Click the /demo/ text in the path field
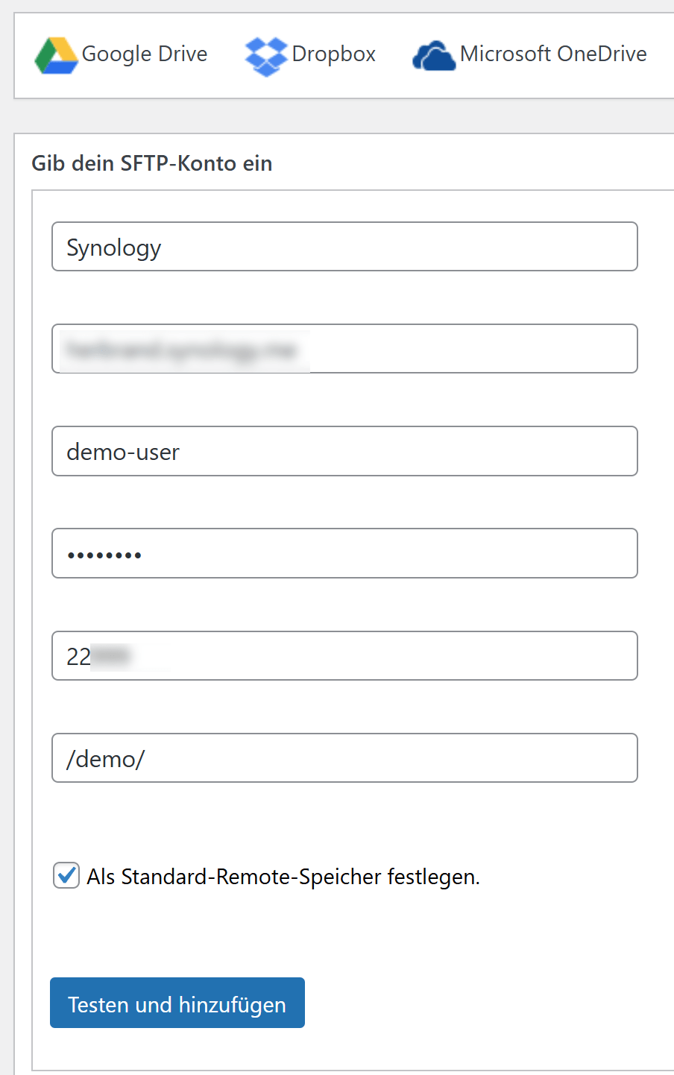This screenshot has width=674, height=1075. (106, 760)
